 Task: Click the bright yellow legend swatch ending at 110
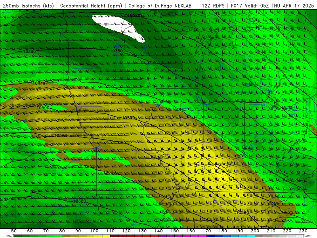pos(106,236)
